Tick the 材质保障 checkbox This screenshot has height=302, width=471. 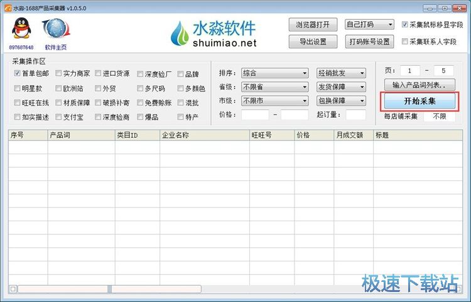tap(58, 103)
